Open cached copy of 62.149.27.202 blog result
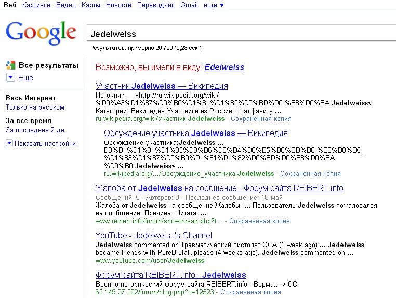Image resolution: width=396 pixels, height=298 pixels. (x=250, y=292)
